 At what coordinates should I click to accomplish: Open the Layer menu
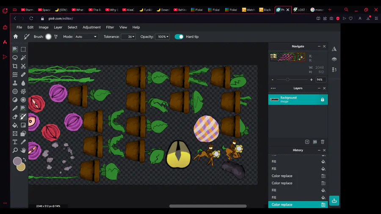click(x=58, y=27)
